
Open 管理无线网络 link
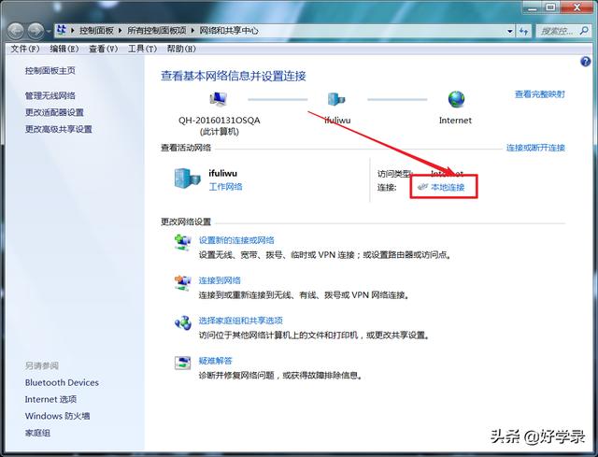50,95
